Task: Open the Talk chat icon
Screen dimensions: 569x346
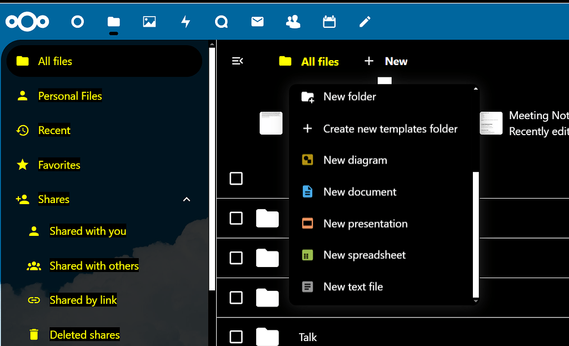Action: pyautogui.click(x=221, y=22)
